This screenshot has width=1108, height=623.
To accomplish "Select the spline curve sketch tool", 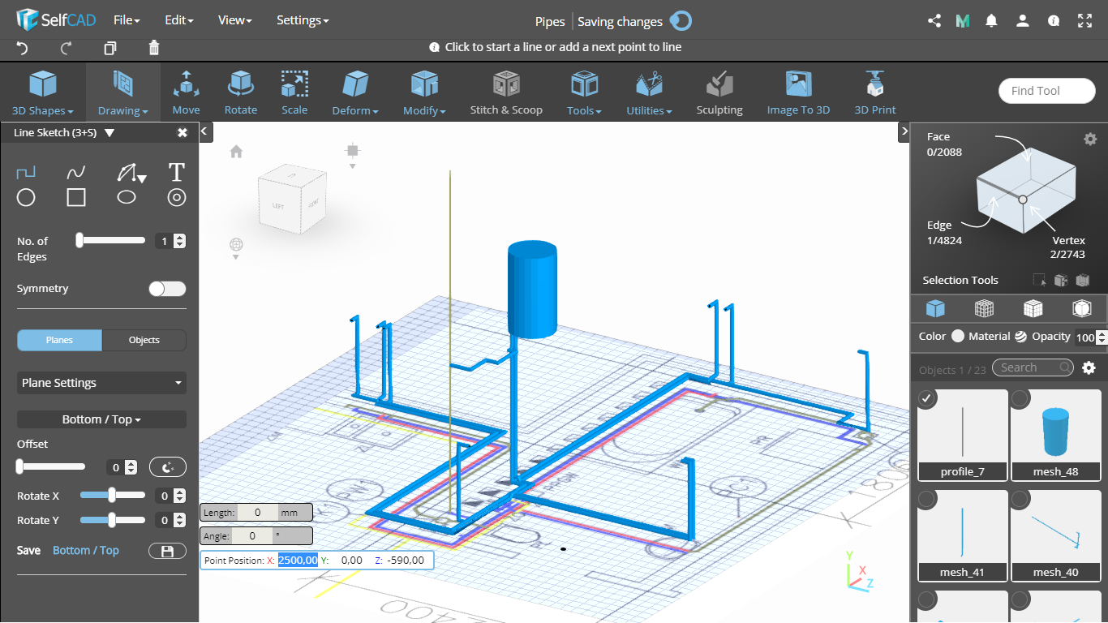I will 76,172.
